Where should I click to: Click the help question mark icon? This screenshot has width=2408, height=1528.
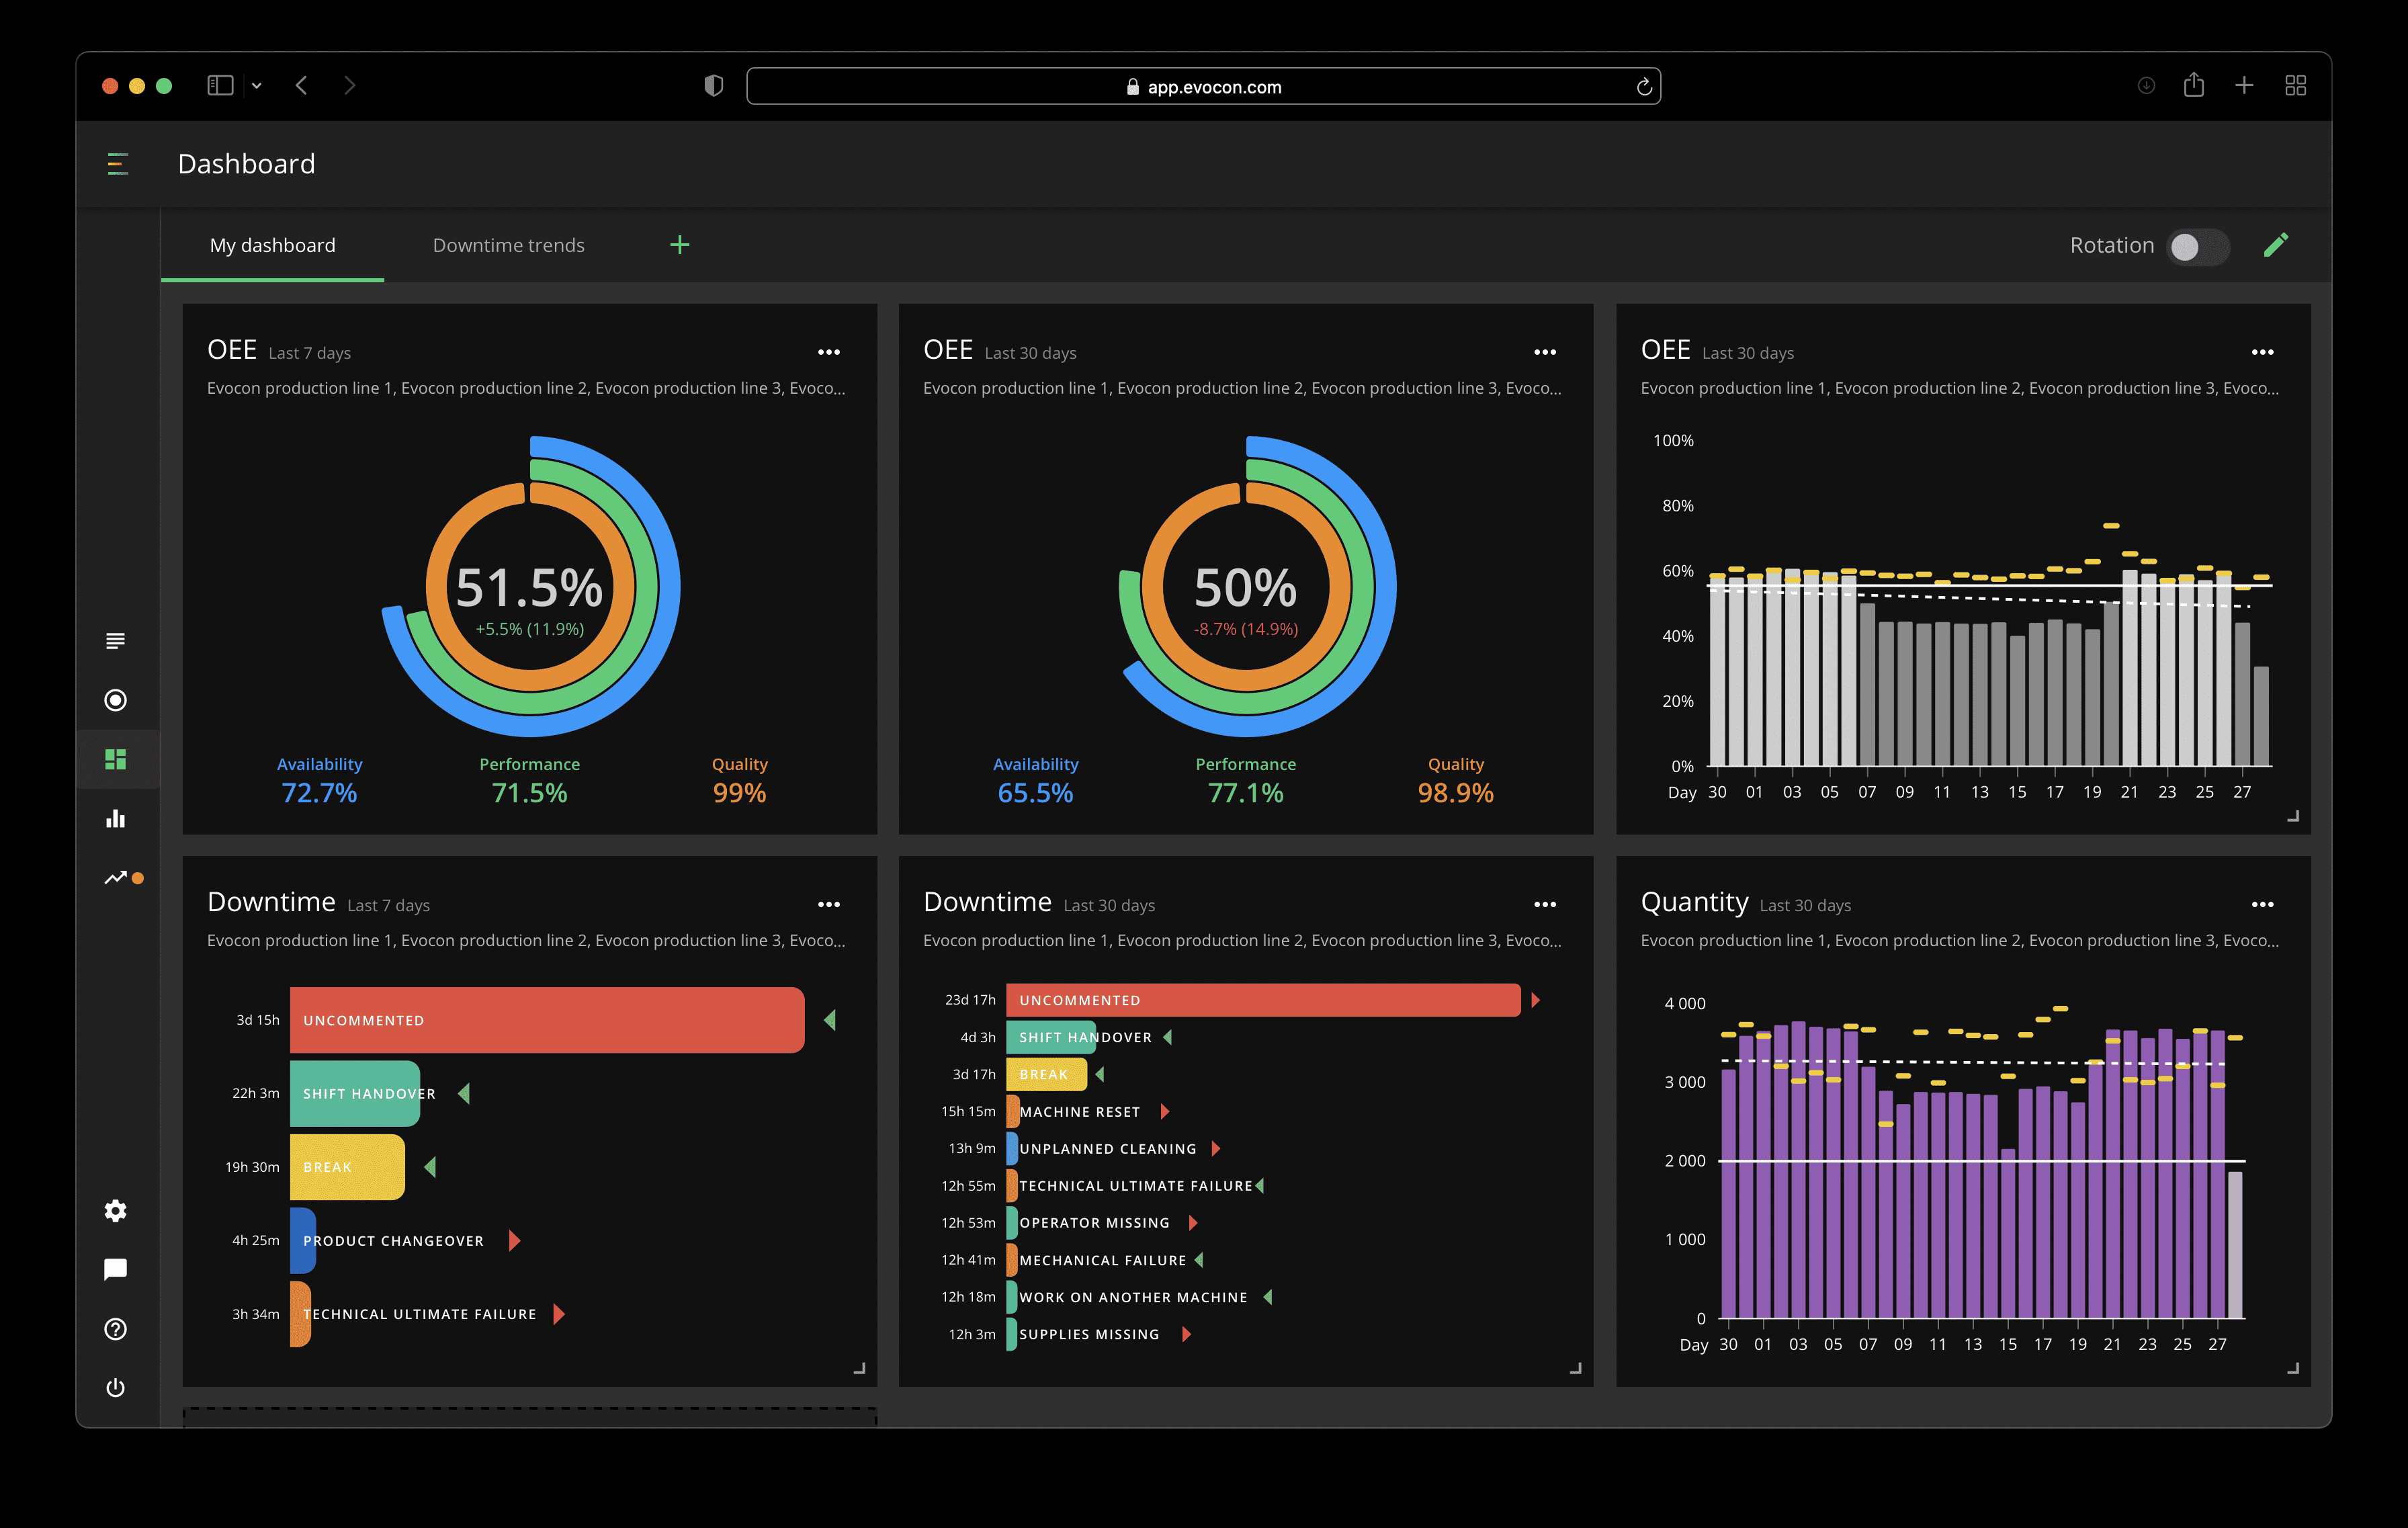point(116,1328)
